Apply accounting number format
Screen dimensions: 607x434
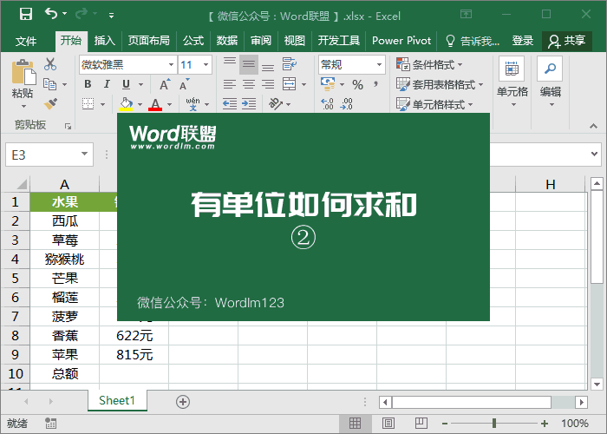coord(328,84)
